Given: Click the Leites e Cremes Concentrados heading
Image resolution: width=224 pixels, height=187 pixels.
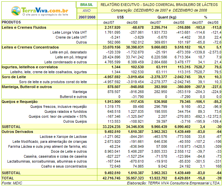Looking at the screenshot, I should click(x=30, y=47).
